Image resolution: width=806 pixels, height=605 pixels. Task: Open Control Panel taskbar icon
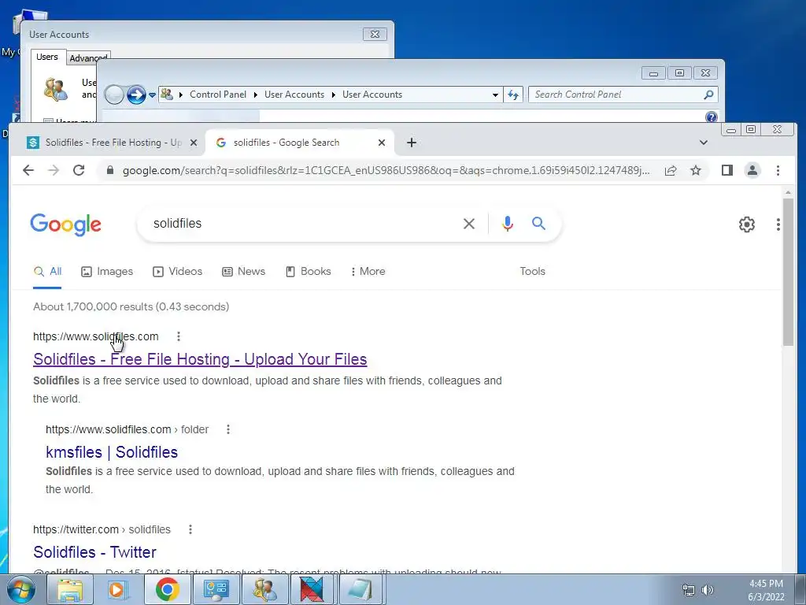(216, 589)
